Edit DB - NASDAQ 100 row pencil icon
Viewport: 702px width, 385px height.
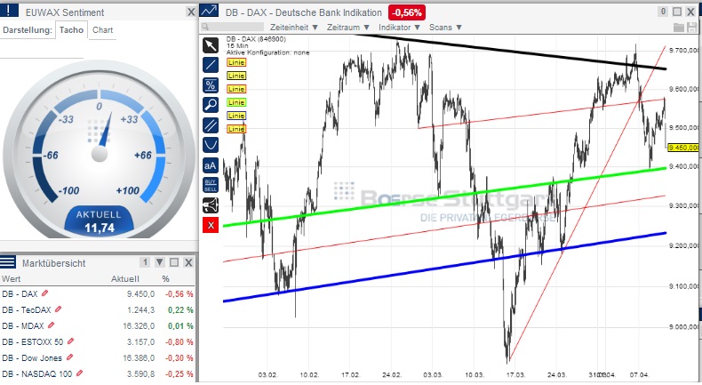[79, 373]
